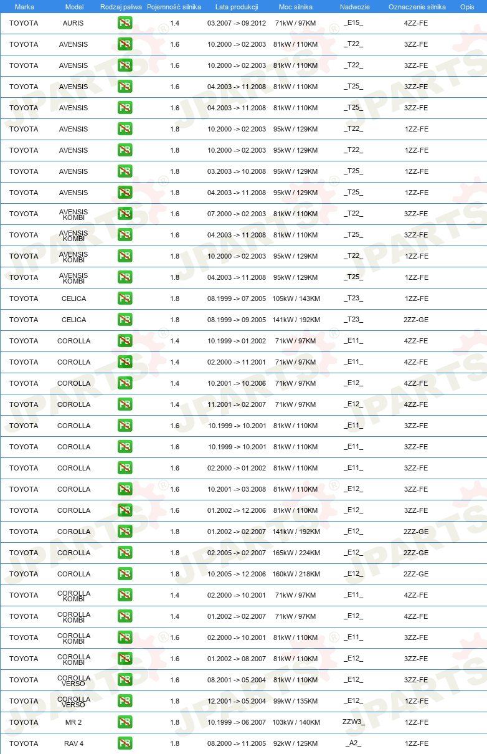This screenshot has width=487, height=754.
Task: Click fuel icon for COROLLA 02.2000 -> 11.2001
Action: pos(125,362)
